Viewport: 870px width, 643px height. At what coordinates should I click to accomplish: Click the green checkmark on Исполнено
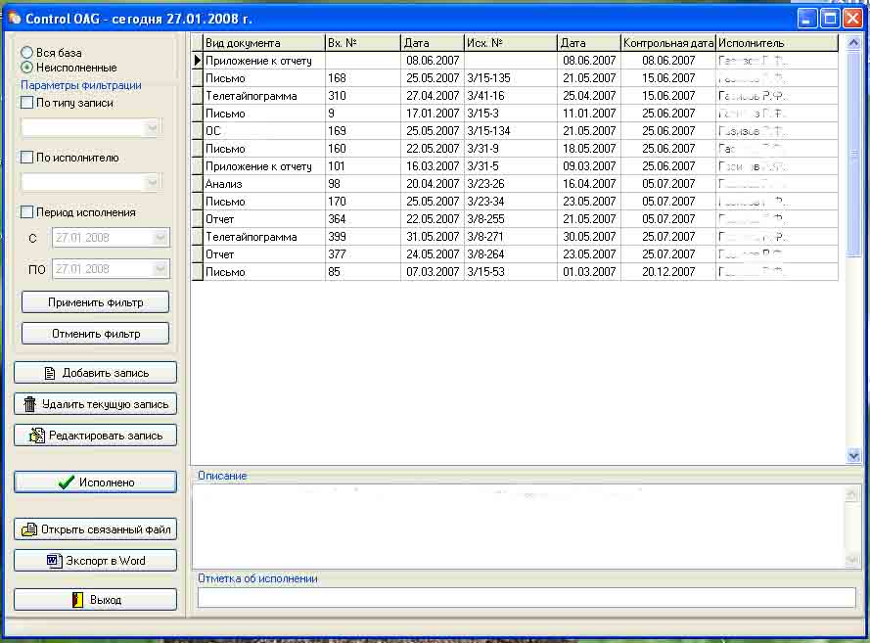tap(66, 482)
